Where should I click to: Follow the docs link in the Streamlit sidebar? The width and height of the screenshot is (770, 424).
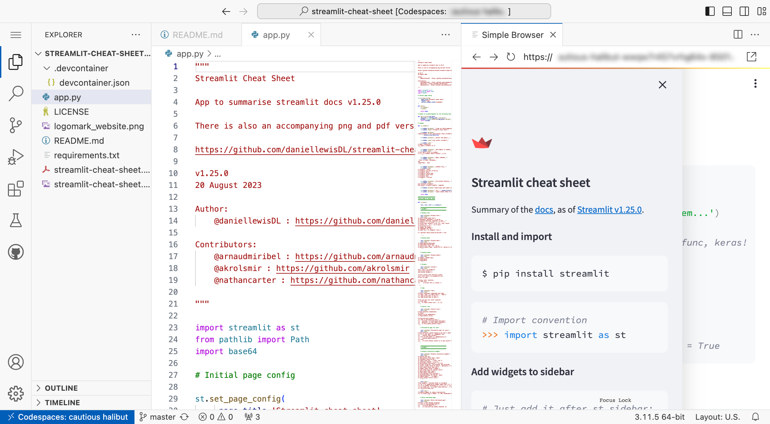[x=544, y=210]
